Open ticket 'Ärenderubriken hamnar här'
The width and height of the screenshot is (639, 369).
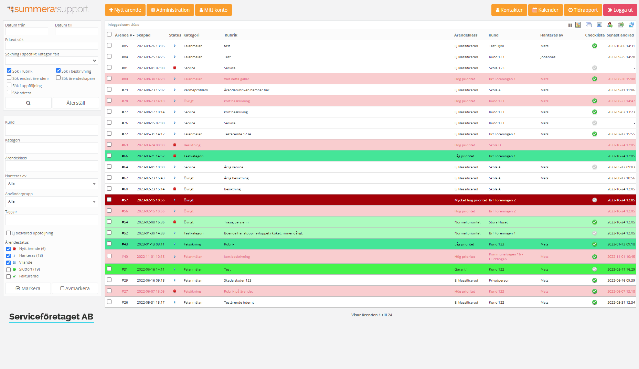click(246, 90)
